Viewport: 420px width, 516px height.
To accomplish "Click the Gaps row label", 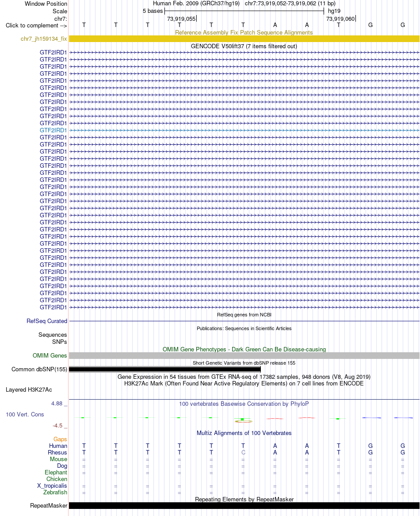I will coord(60,439).
